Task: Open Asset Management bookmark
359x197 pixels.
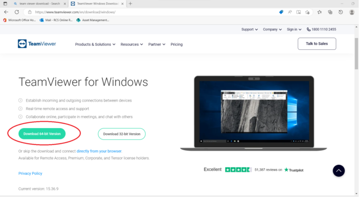Action: pyautogui.click(x=93, y=20)
